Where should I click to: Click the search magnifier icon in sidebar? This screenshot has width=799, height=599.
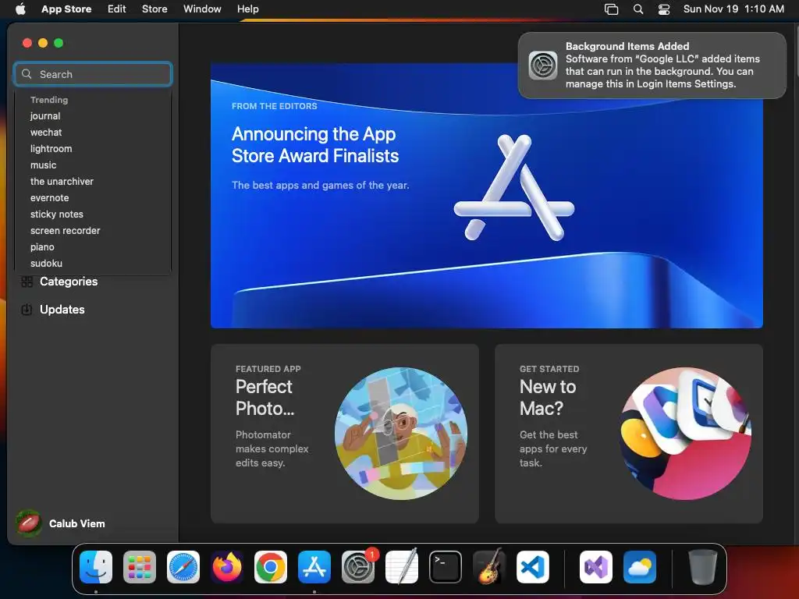tap(27, 74)
